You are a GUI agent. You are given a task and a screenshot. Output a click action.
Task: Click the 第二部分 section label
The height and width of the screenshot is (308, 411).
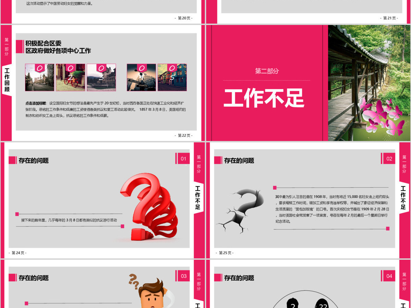point(267,71)
